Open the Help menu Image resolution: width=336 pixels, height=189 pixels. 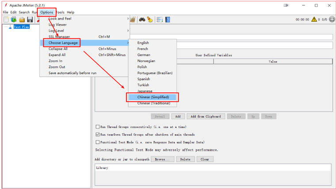point(70,12)
